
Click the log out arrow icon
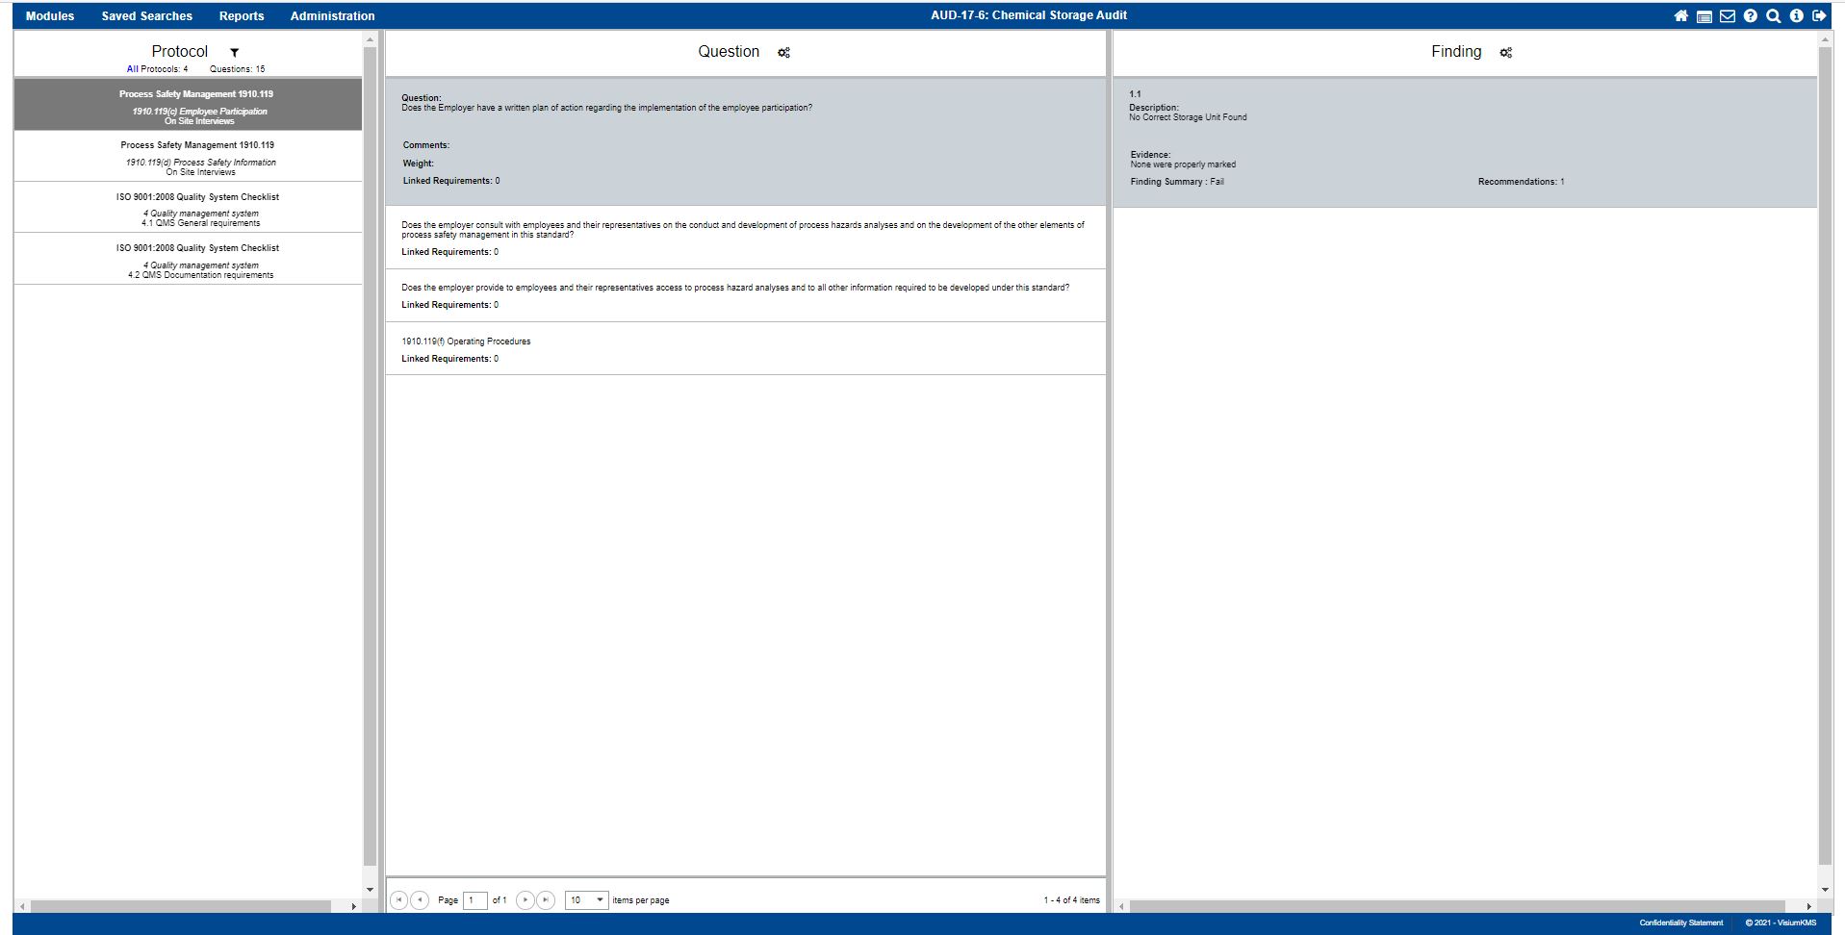[x=1819, y=16]
